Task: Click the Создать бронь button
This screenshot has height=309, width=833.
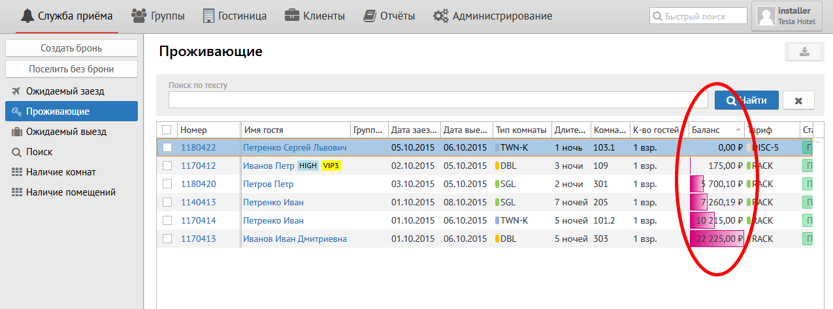Action: coord(71,48)
